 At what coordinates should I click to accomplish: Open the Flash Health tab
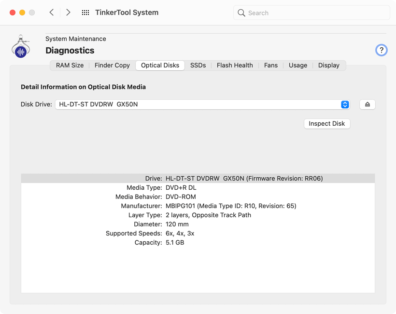[235, 65]
